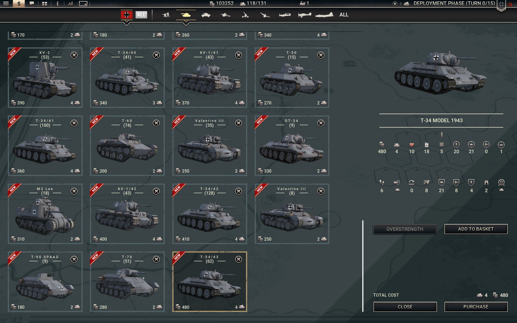
Task: Remove the T-90 SPAAG captured unit
Action: (74, 259)
